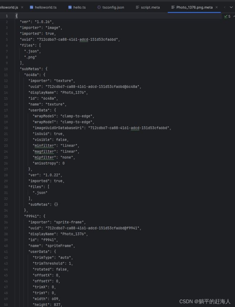The width and height of the screenshot is (235, 307).
Task: Open the inspections checkmark widget showing 5
Action: (x=227, y=16)
